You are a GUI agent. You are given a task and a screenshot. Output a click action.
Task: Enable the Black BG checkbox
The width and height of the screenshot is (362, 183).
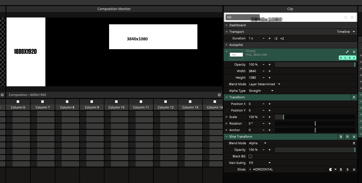(x=250, y=156)
